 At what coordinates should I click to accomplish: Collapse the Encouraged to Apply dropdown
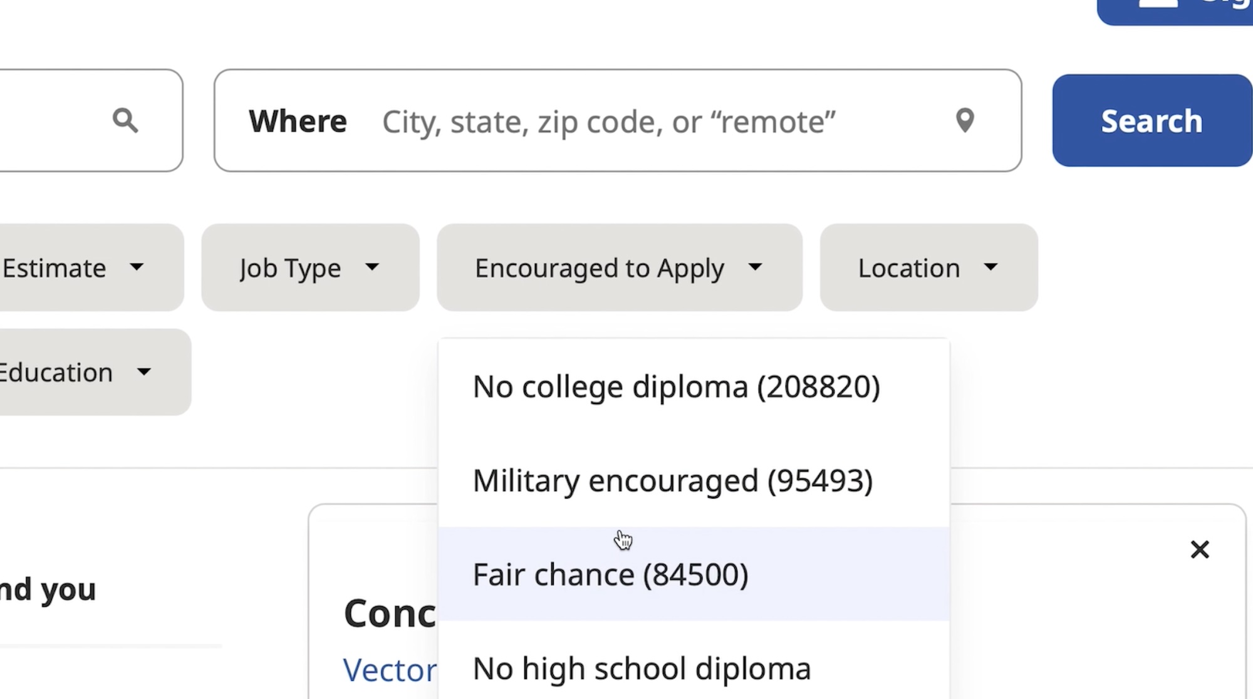[x=620, y=267]
